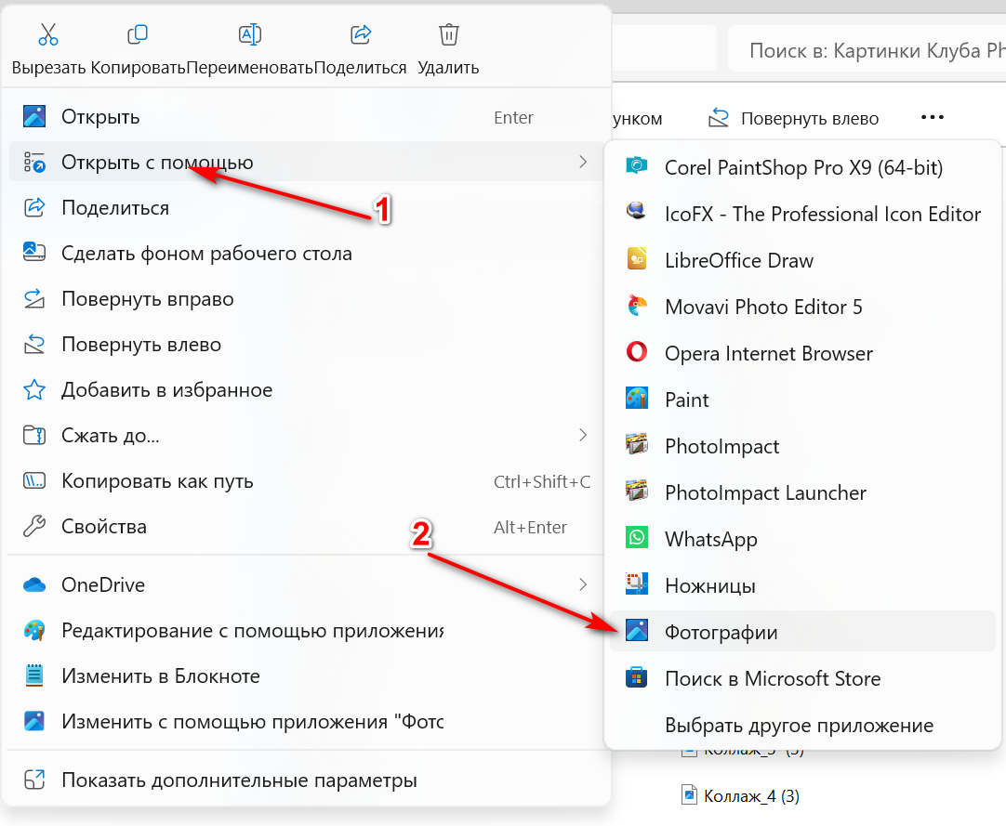Open with Corel PaintShop Pro X9
Image resolution: width=1006 pixels, height=826 pixels.
pyautogui.click(x=802, y=167)
